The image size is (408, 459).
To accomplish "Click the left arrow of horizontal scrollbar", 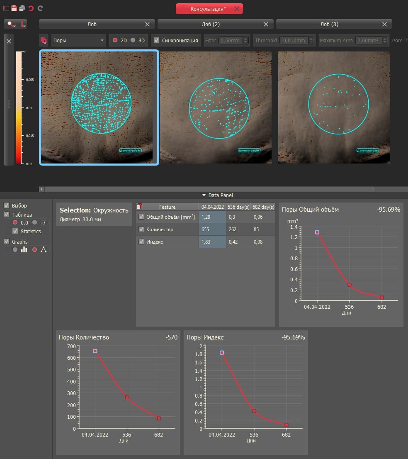I will click(42, 189).
